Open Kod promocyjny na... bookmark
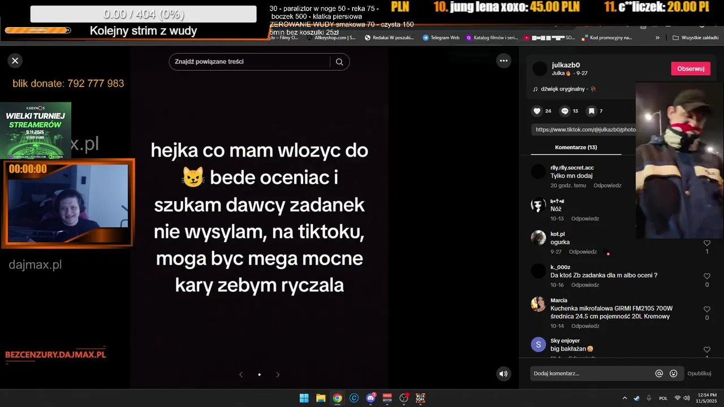 click(606, 38)
